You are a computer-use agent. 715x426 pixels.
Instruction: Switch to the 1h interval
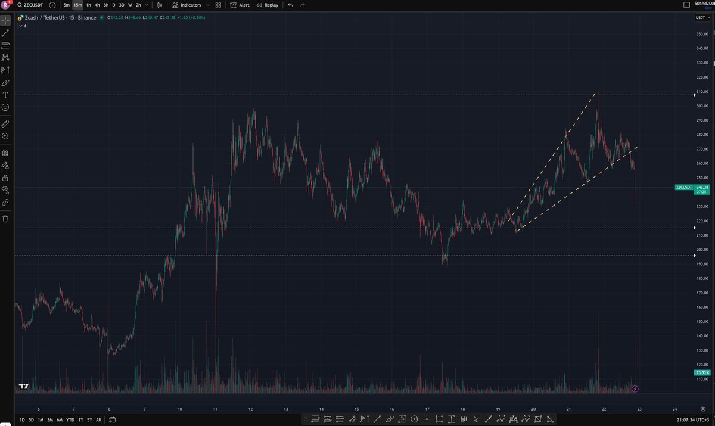click(x=88, y=5)
